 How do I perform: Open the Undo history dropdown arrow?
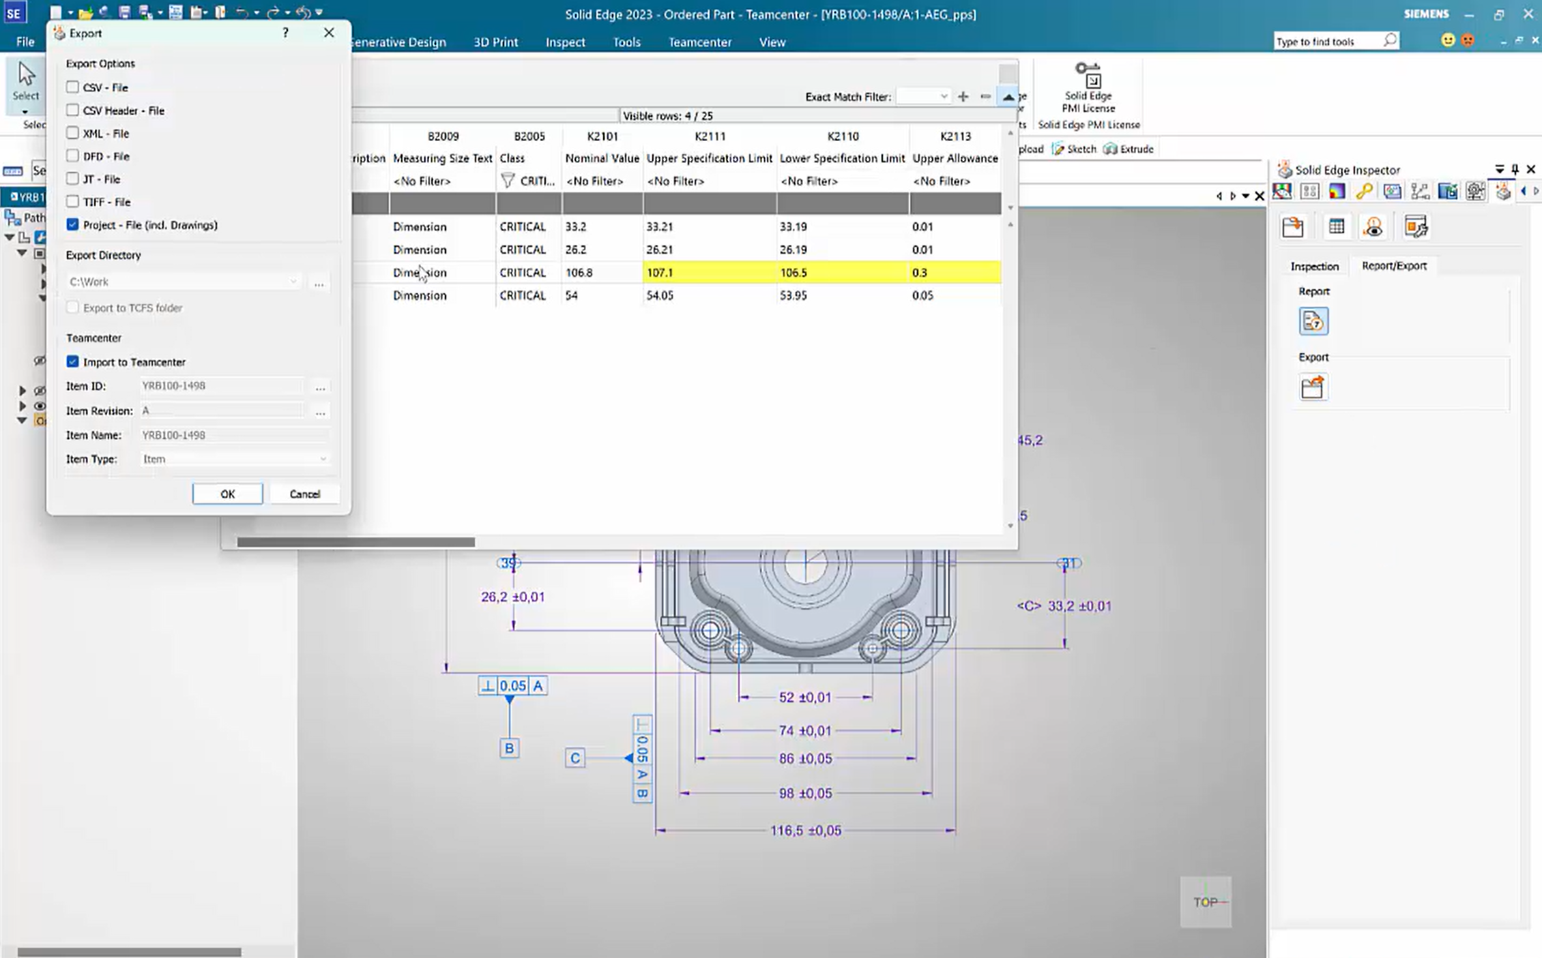pos(256,12)
